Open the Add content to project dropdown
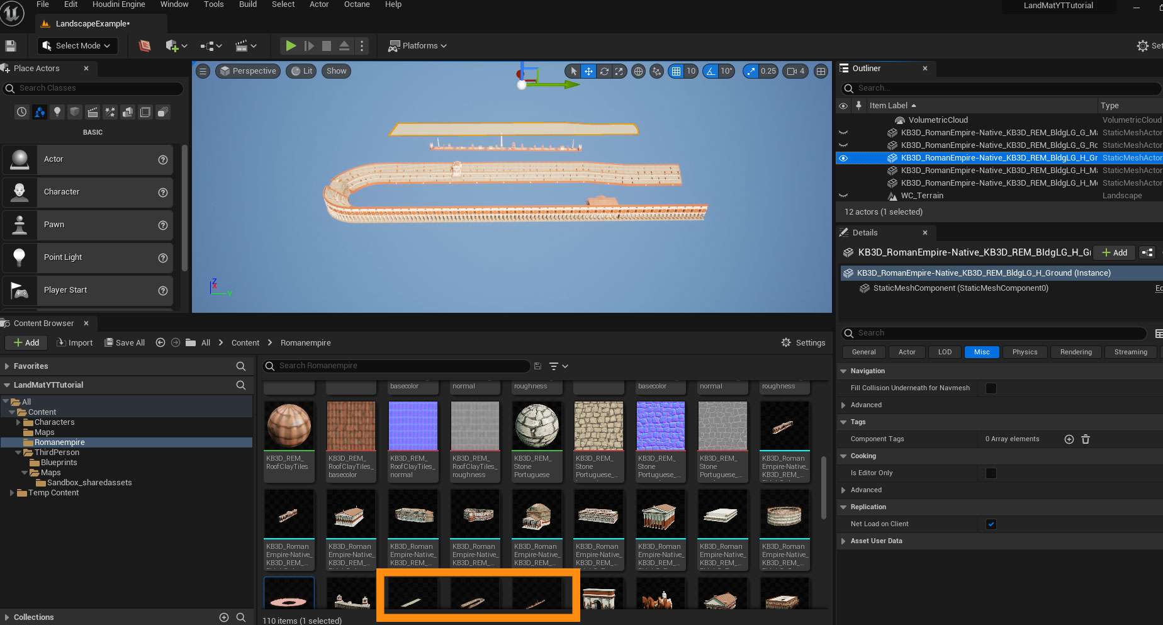This screenshot has height=625, width=1163. click(x=176, y=45)
